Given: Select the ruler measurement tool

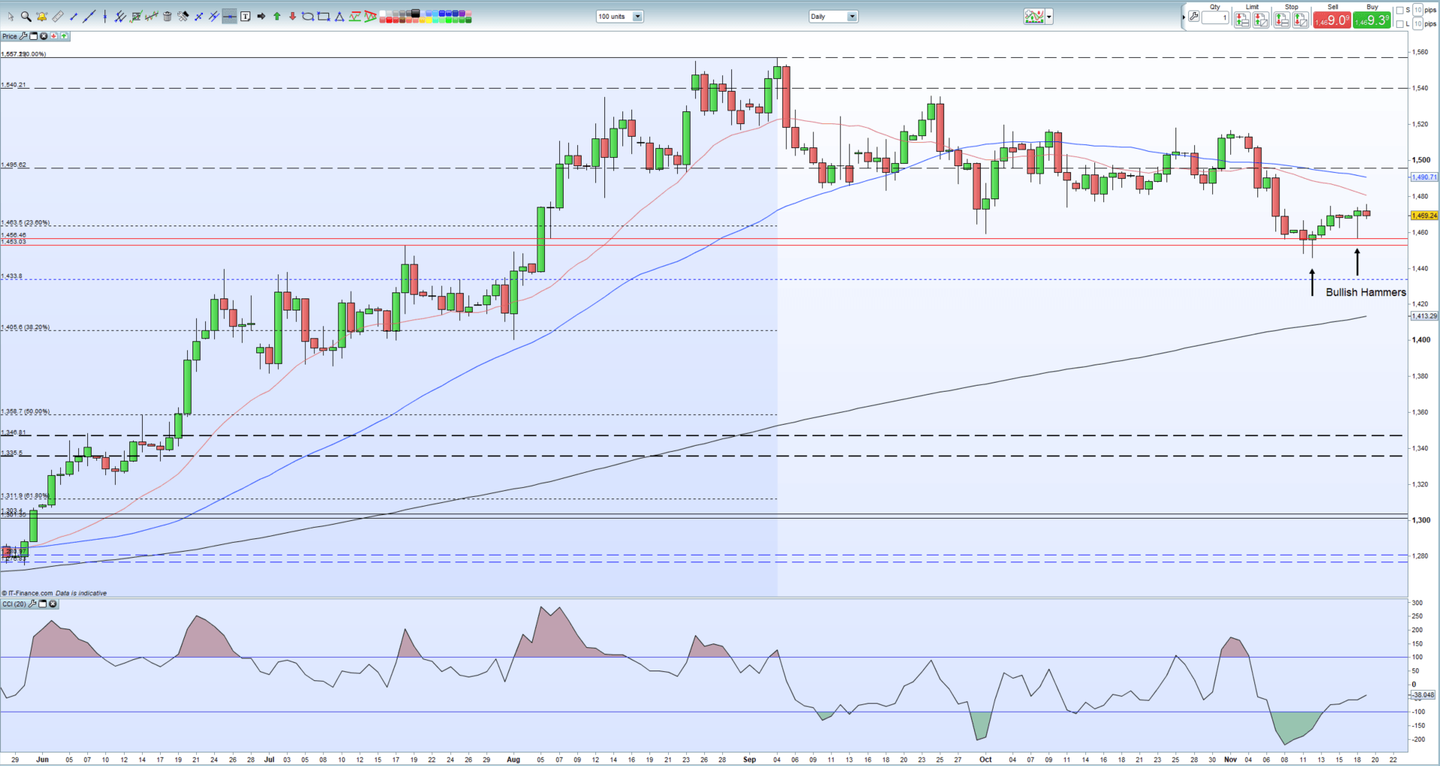Looking at the screenshot, I should [58, 17].
